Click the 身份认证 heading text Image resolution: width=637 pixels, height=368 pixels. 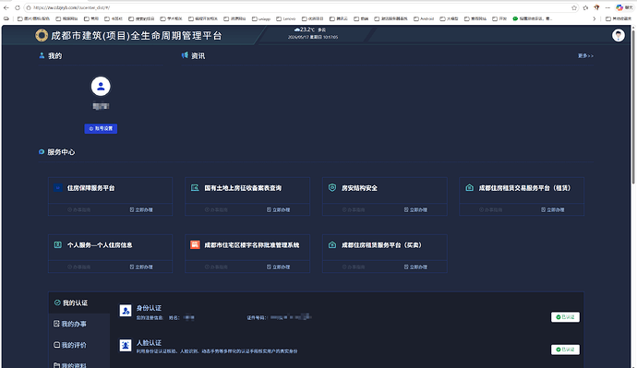149,308
